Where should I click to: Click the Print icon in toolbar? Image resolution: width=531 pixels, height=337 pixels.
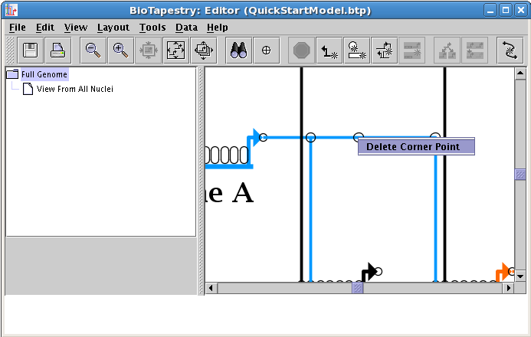[57, 51]
